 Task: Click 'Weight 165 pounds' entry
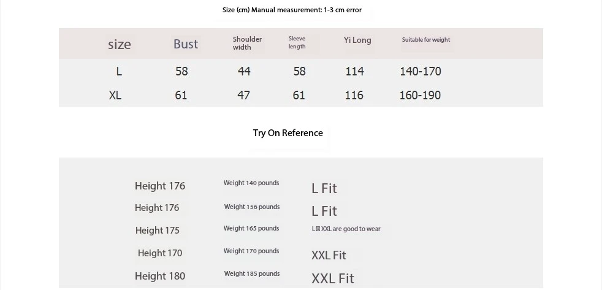click(x=251, y=228)
